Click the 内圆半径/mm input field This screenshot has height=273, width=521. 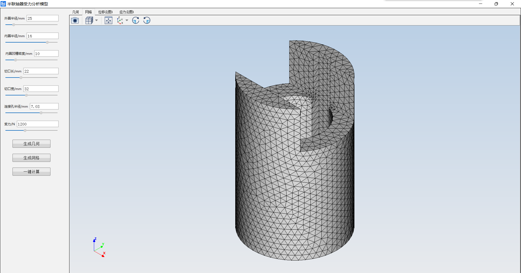tap(43, 36)
